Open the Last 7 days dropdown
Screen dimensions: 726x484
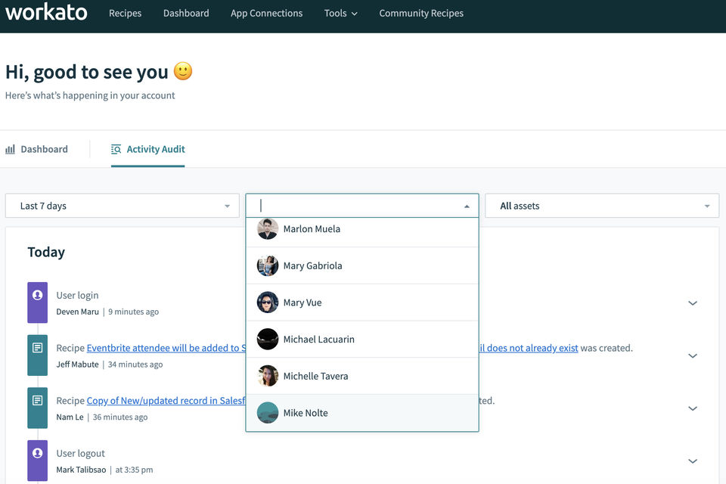pyautogui.click(x=123, y=206)
